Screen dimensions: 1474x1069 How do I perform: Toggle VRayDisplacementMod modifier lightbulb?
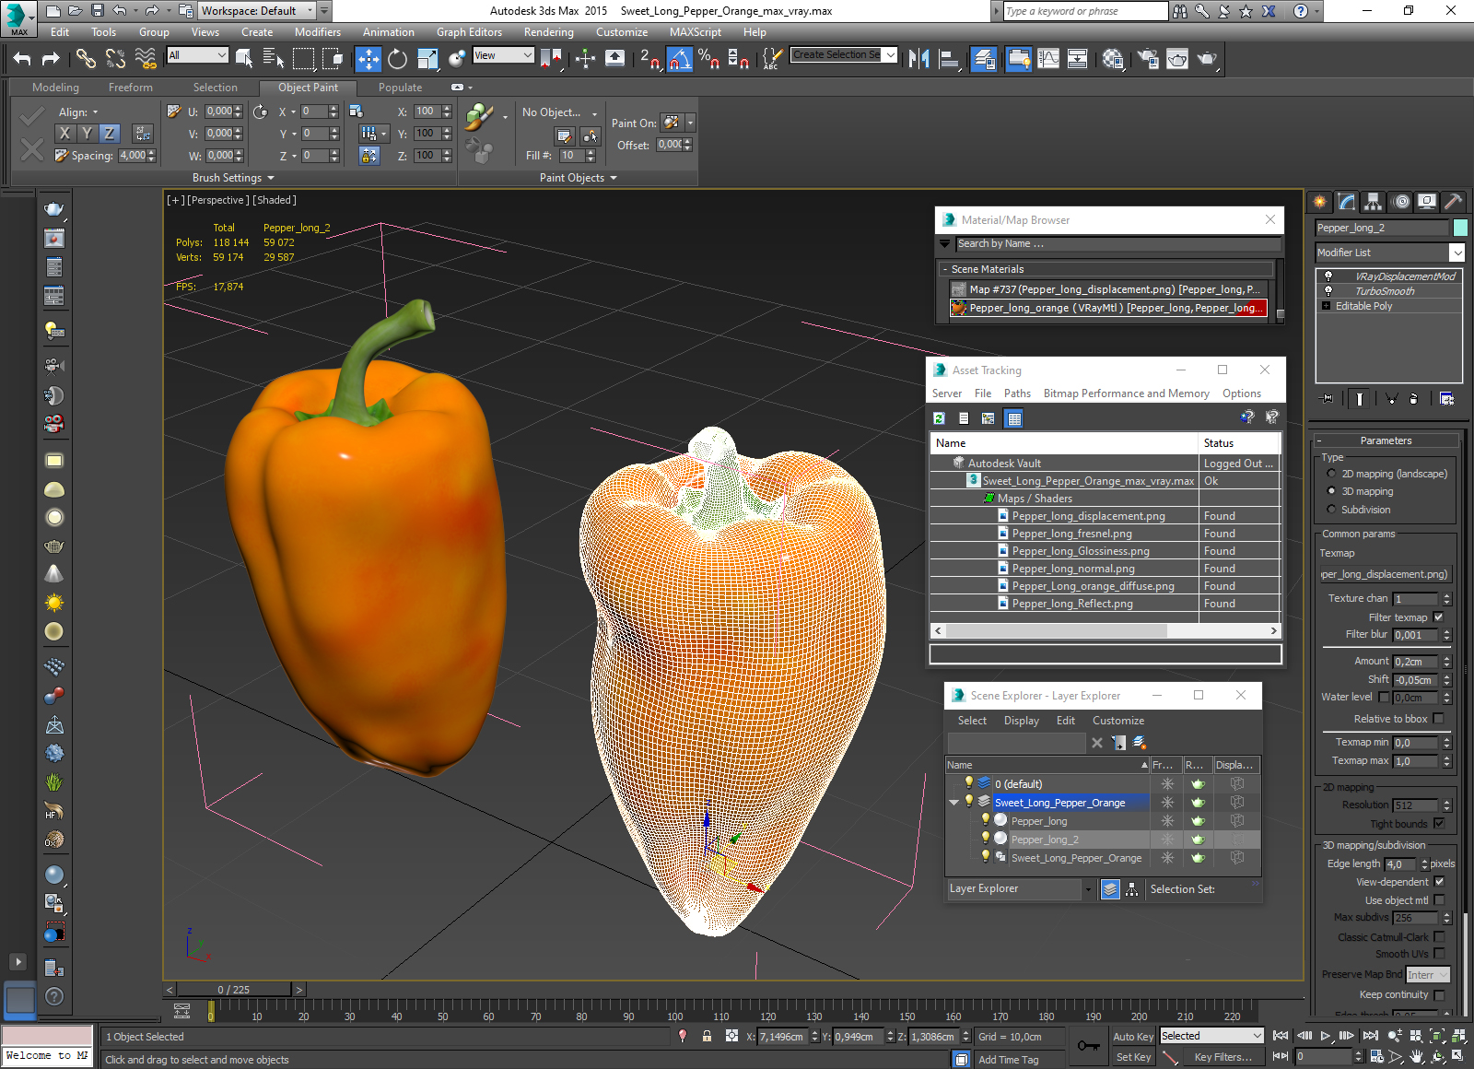(x=1328, y=276)
